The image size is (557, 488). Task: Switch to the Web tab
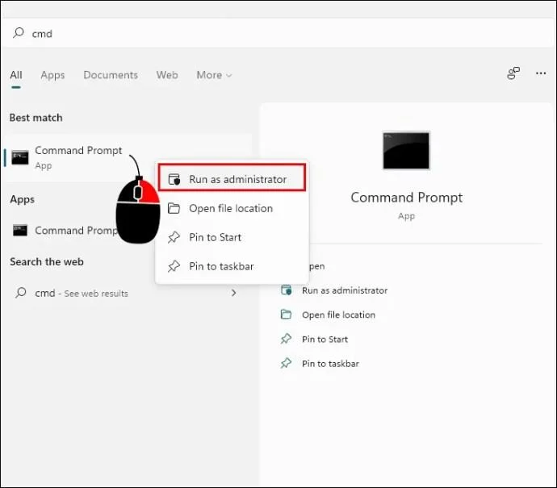167,75
